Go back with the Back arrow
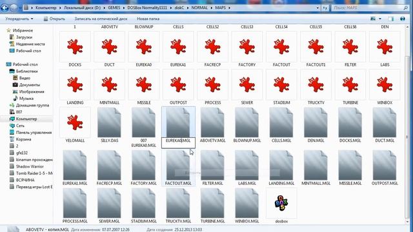The height and width of the screenshot is (232, 413). click(5, 8)
